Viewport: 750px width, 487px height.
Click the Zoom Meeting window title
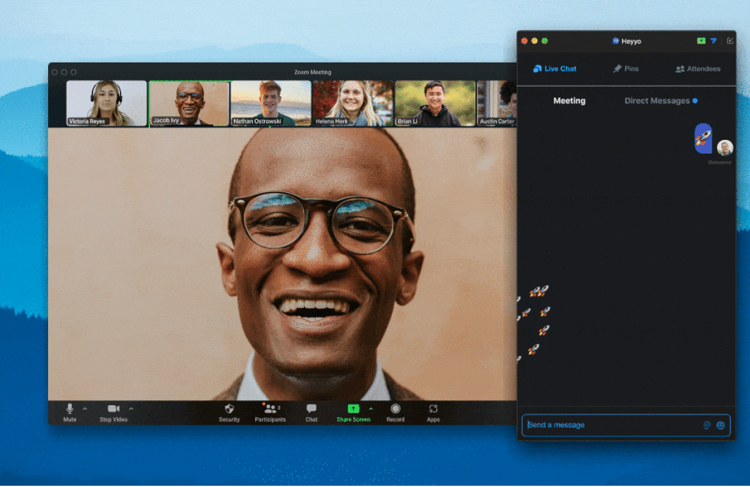(312, 72)
